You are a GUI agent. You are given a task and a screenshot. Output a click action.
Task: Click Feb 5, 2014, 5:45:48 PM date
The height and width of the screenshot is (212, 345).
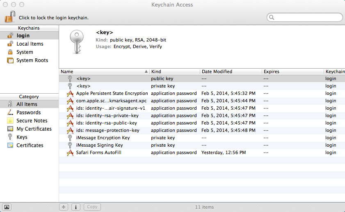pyautogui.click(x=228, y=130)
